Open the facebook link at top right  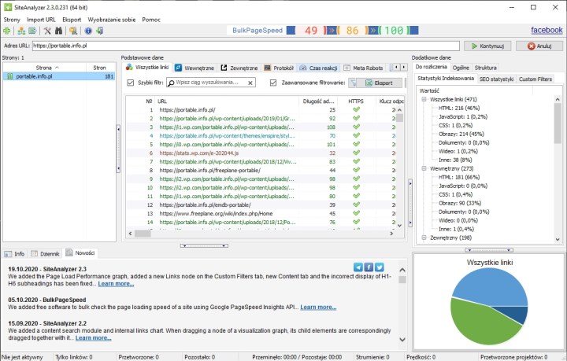pos(547,30)
